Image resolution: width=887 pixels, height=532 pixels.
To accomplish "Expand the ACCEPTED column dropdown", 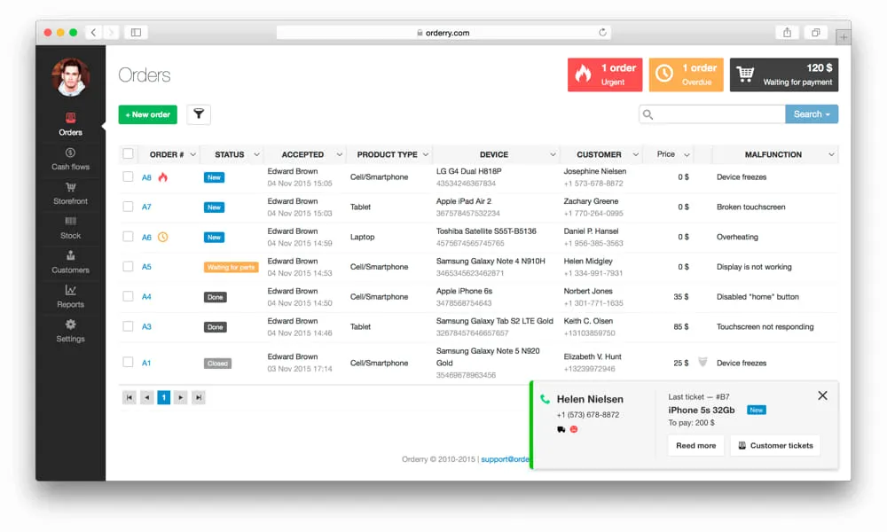I will click(340, 154).
